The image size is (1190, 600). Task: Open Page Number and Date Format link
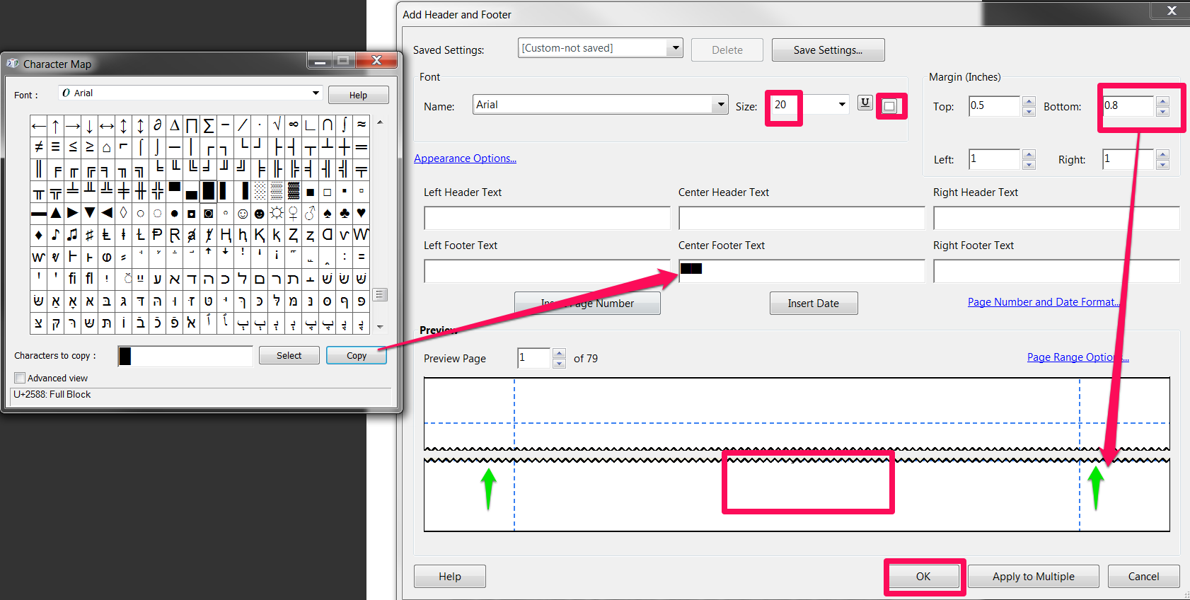1044,302
